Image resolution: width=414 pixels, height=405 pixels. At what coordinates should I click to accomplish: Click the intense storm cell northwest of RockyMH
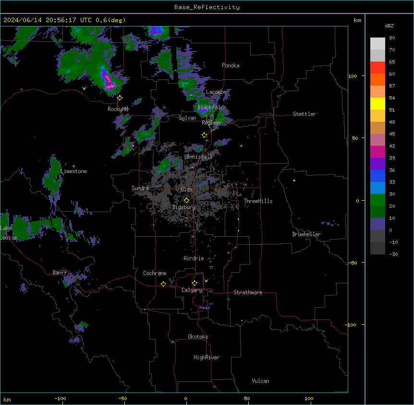(108, 79)
